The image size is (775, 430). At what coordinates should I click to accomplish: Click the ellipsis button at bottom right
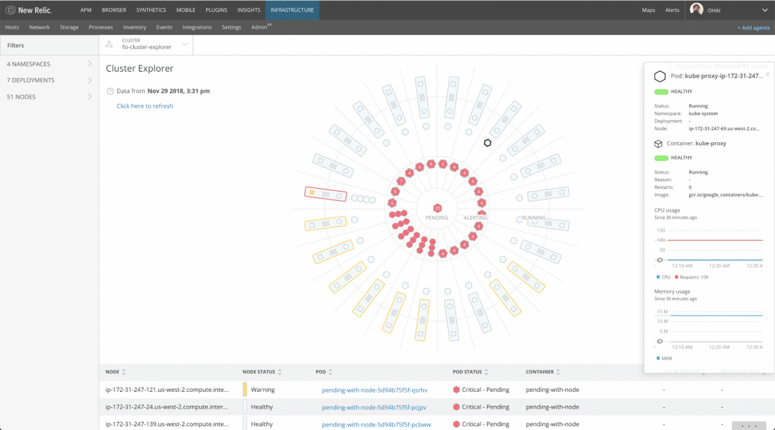749,426
